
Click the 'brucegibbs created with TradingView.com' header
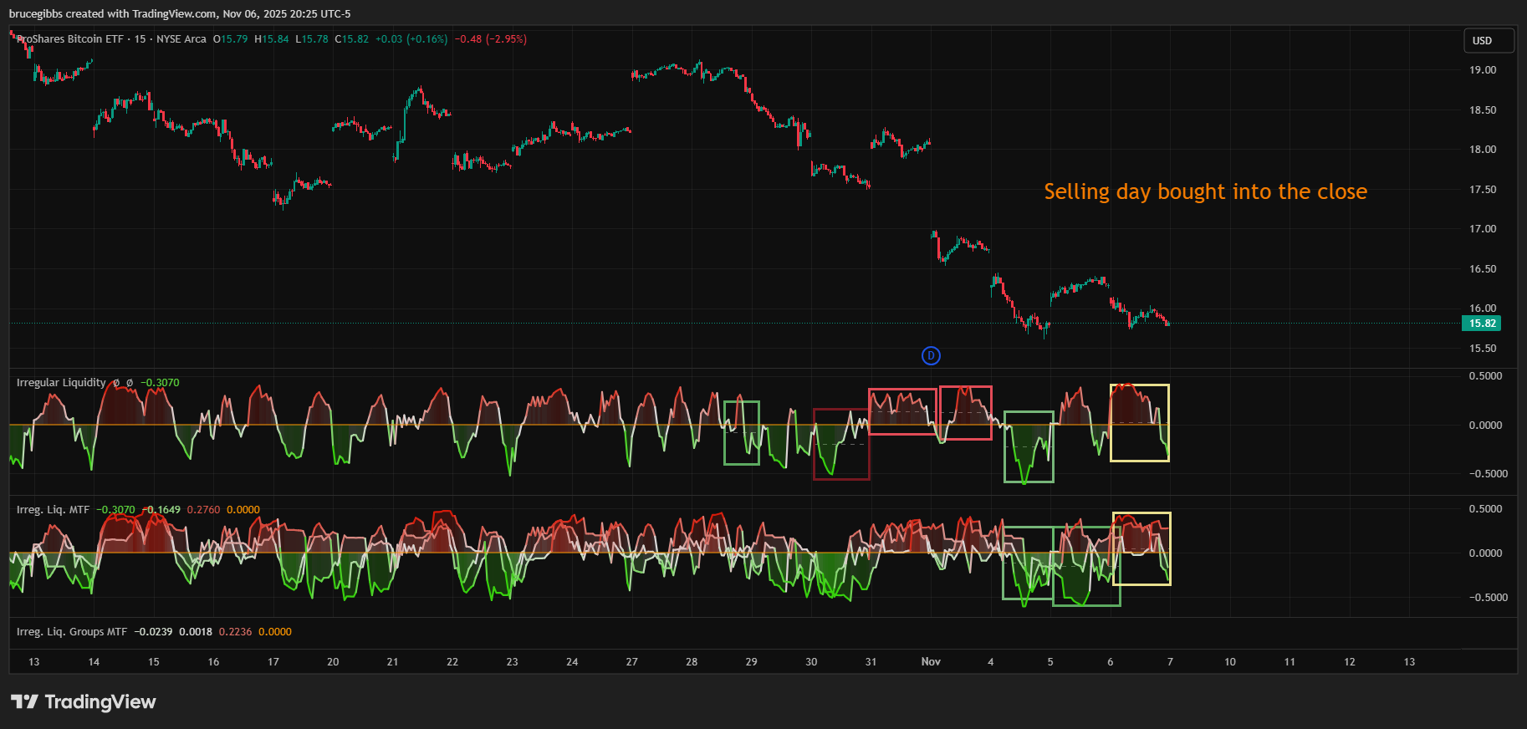[180, 14]
